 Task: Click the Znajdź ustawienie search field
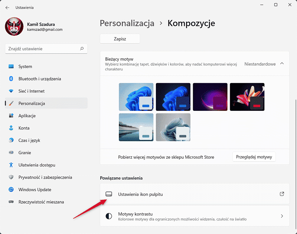pyautogui.click(x=46, y=49)
